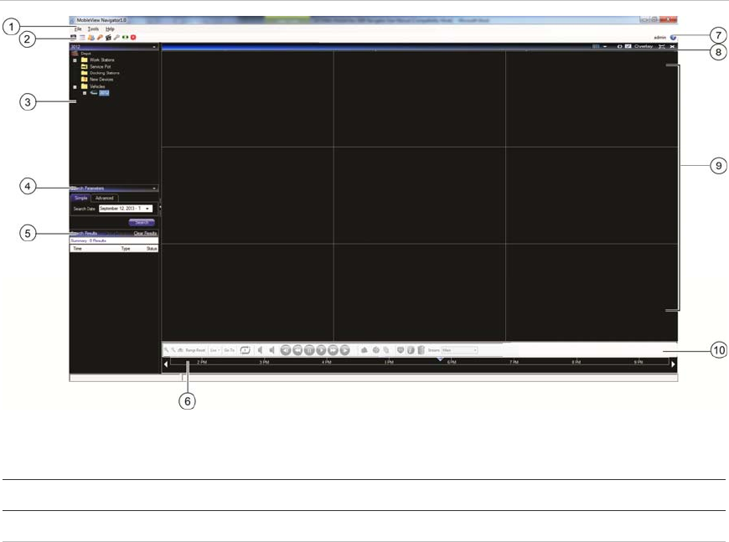Open the Search Date picker dropdown
This screenshot has height=542, width=729.
147,209
